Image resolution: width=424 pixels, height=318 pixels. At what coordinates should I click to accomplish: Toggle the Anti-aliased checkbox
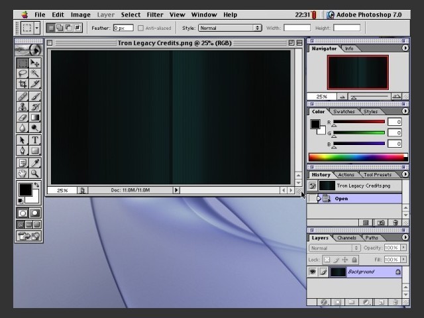pos(140,28)
